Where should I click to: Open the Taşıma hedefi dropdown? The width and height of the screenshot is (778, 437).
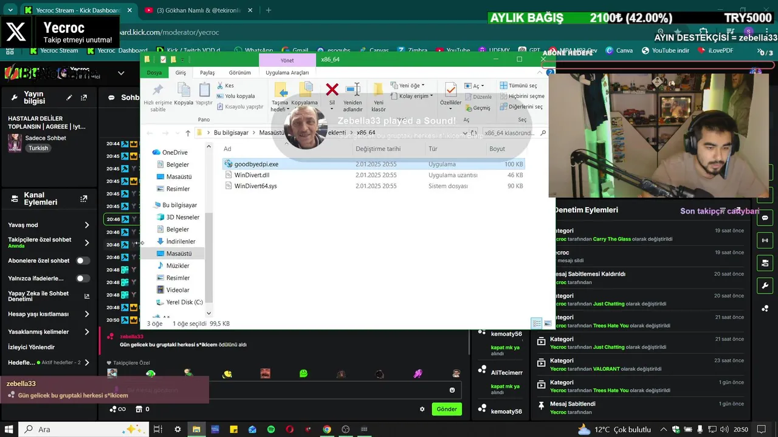tap(281, 97)
